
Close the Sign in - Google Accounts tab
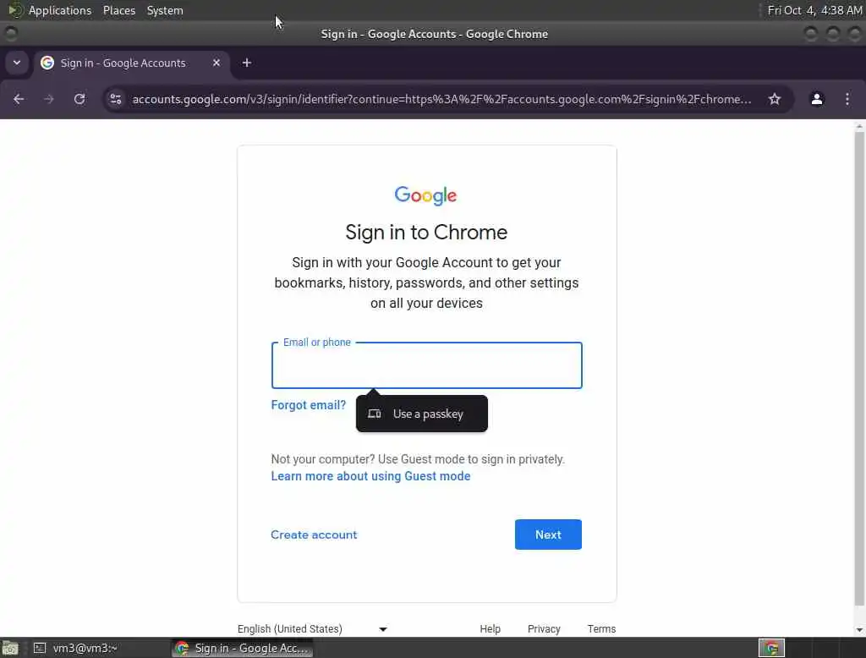(216, 63)
